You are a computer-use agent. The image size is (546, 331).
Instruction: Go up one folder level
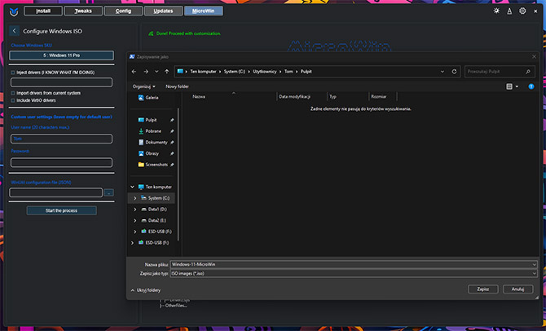tap(167, 72)
